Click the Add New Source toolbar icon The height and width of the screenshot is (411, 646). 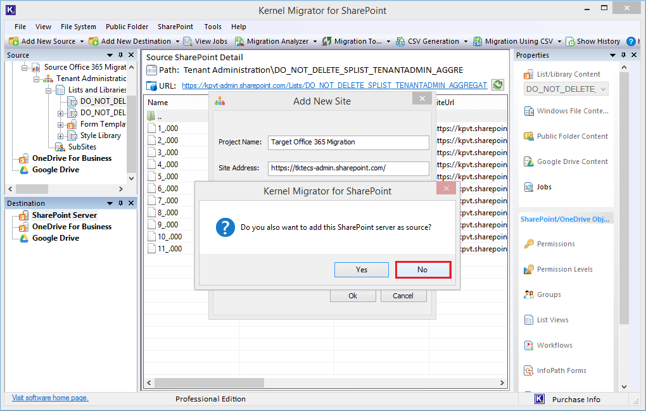13,41
